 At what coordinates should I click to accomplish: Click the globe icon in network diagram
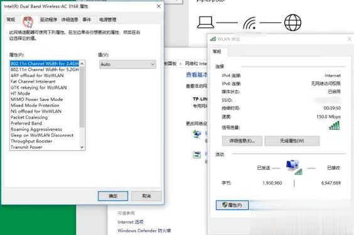[292, 23]
